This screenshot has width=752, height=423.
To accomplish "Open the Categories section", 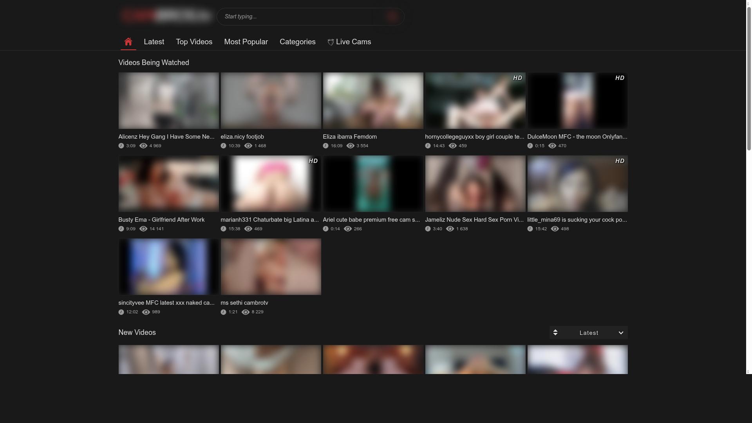I will 297,42.
